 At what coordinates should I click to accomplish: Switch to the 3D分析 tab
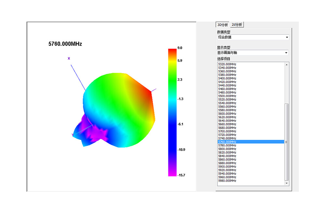(223, 25)
